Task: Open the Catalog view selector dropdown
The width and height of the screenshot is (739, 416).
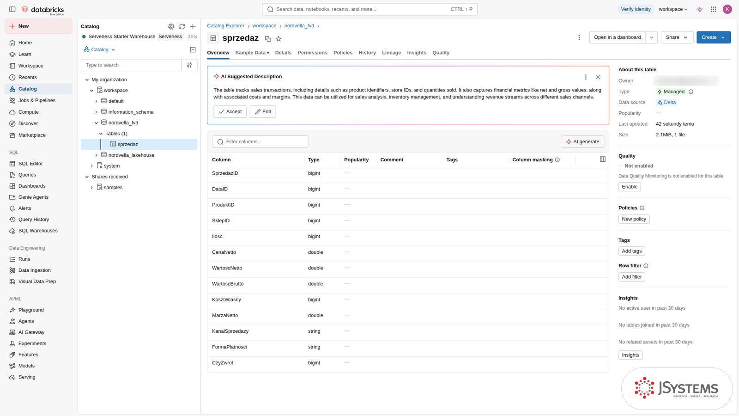Action: (99, 49)
